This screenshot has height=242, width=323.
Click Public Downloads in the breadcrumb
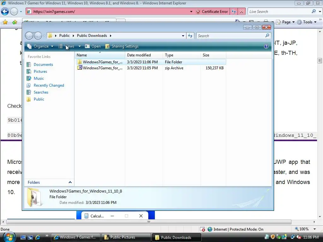tap(92, 36)
